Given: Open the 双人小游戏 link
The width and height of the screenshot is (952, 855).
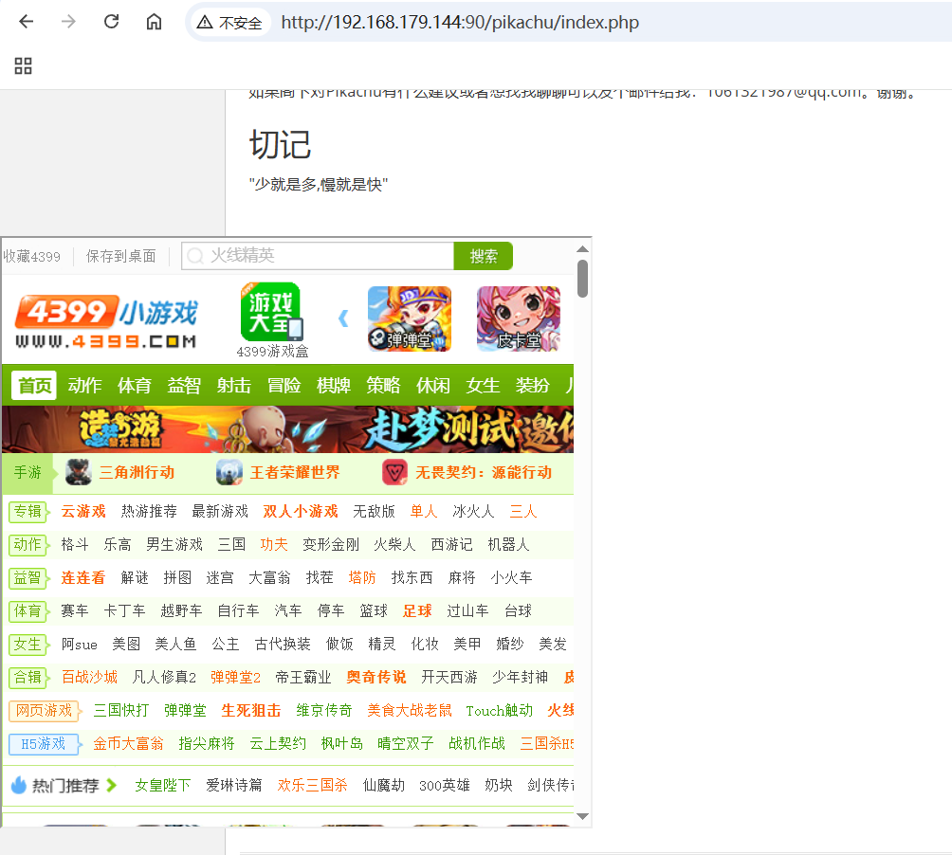Looking at the screenshot, I should 301,512.
